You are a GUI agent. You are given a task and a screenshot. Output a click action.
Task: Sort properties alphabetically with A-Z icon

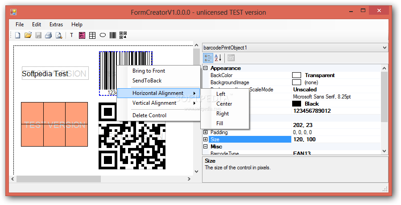(x=218, y=58)
